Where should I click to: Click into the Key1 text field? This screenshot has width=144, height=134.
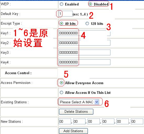click(84, 33)
